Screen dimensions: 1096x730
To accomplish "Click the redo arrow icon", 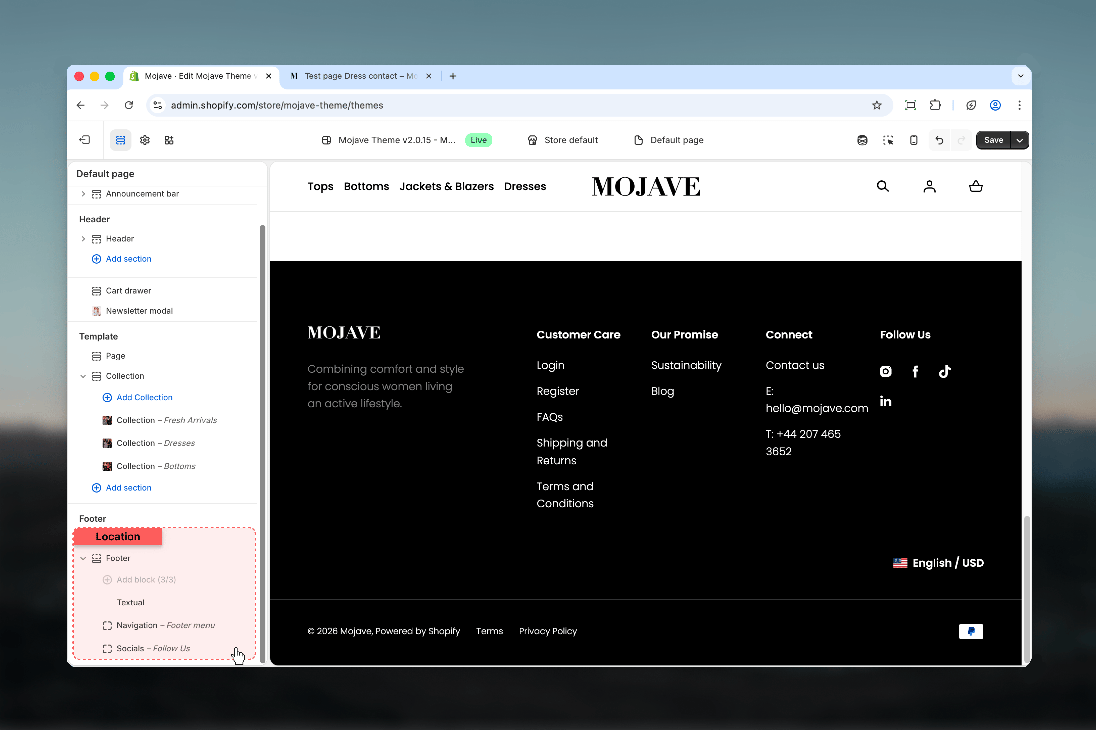I will [x=961, y=140].
